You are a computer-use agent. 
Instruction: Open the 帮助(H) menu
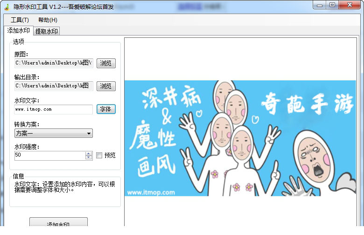pos(48,20)
